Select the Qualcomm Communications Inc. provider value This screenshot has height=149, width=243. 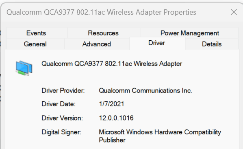[145, 90]
